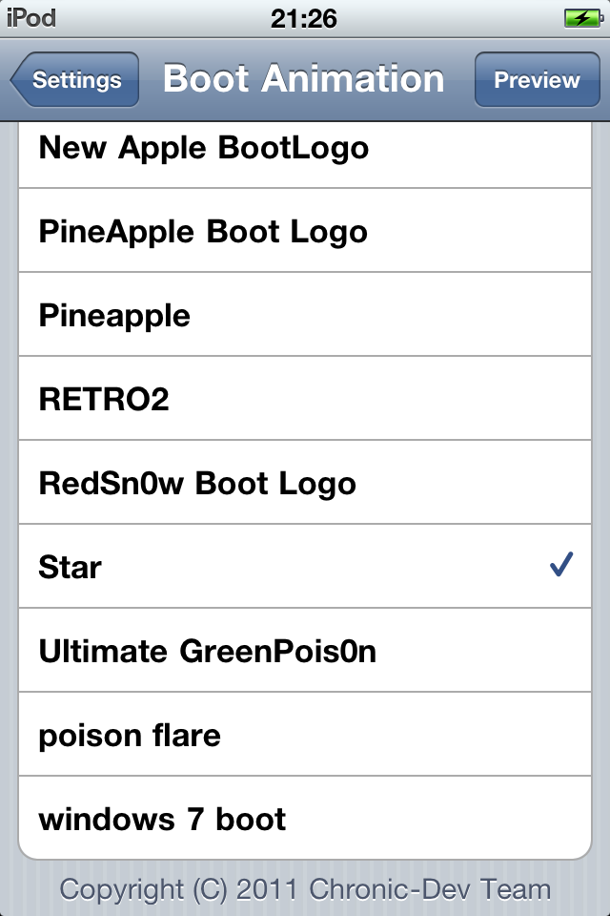Tap the copyright Chronic-Dev Team notice

(x=305, y=888)
